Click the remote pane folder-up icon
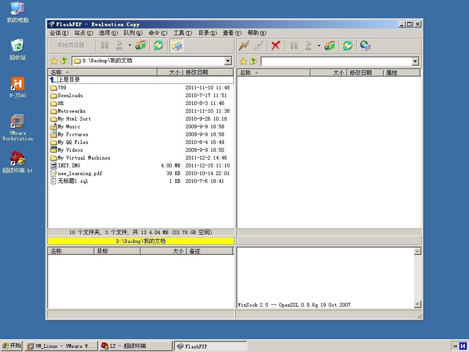Viewport: 469px width, 352px height. (x=253, y=61)
